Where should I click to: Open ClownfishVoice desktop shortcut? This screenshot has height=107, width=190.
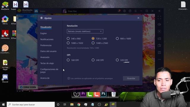pos(5,49)
